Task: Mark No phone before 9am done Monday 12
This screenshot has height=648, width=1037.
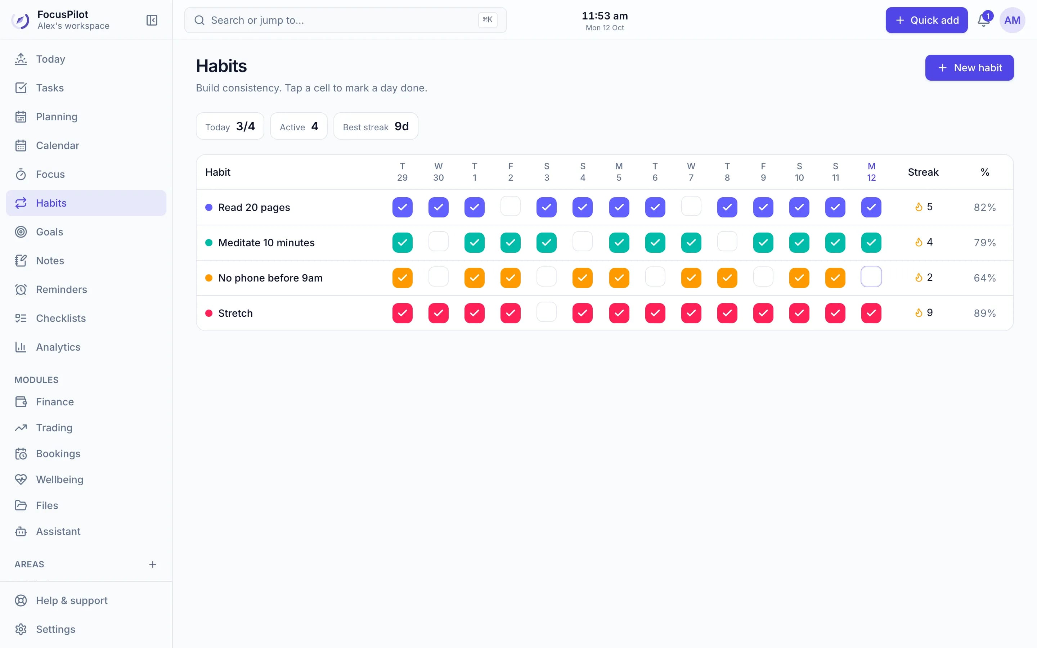Action: [x=871, y=277]
